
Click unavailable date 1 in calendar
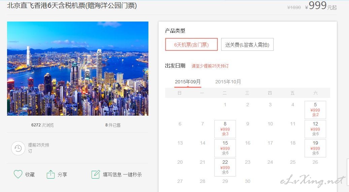pyautogui.click(x=225, y=105)
